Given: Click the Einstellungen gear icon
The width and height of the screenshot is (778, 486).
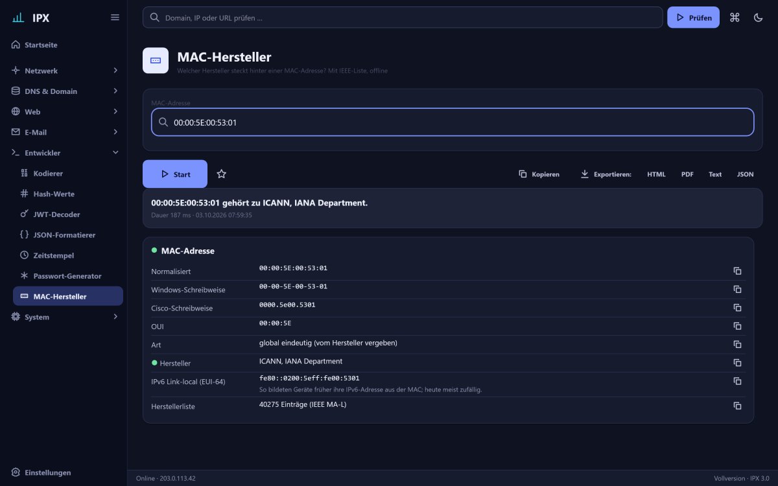Looking at the screenshot, I should pos(16,472).
